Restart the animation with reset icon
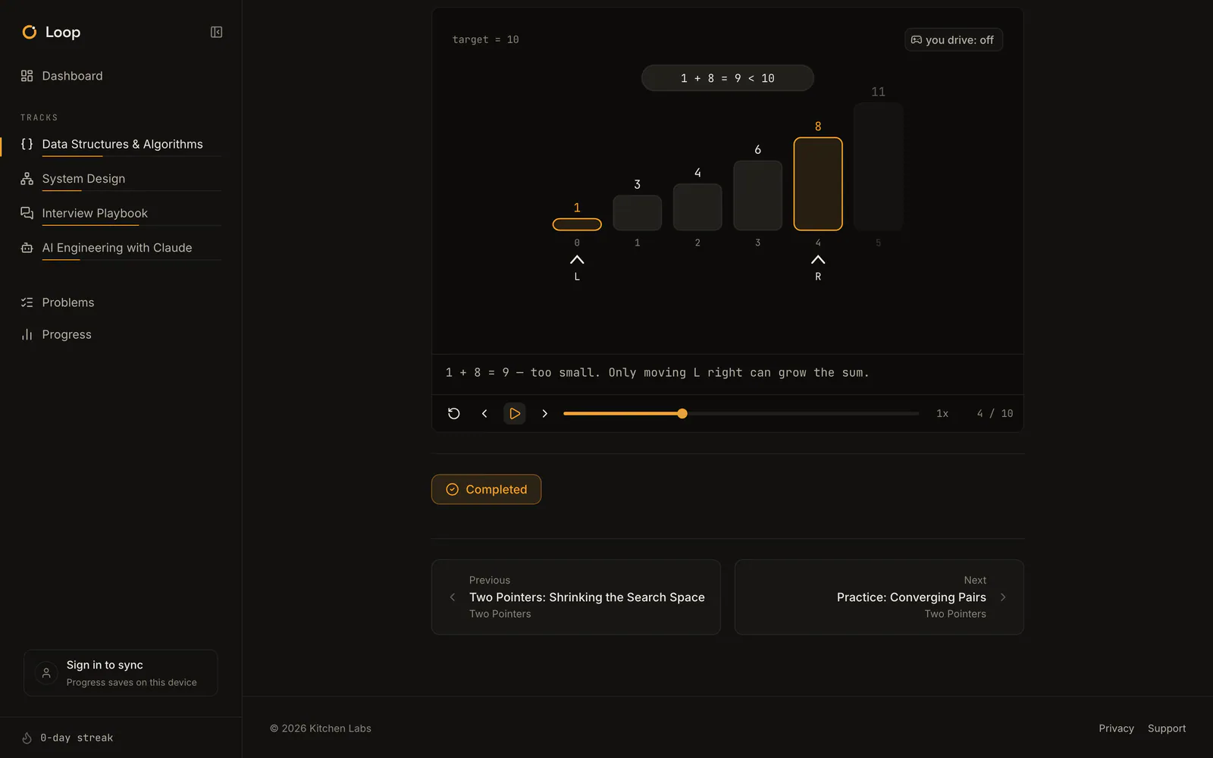 tap(454, 413)
